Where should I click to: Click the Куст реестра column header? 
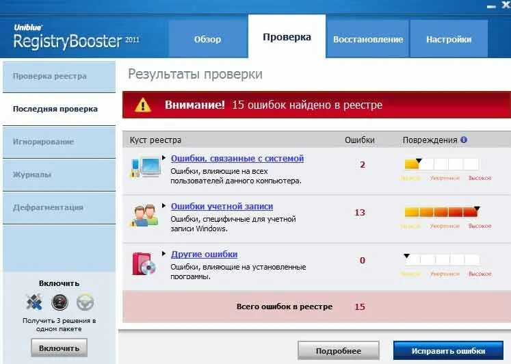155,140
